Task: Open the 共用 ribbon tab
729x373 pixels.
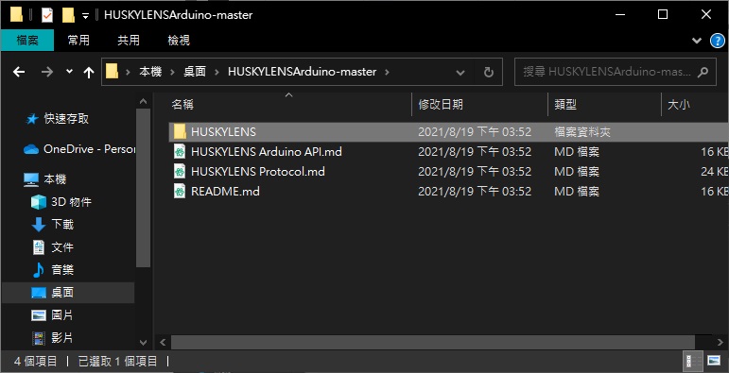Action: 129,41
